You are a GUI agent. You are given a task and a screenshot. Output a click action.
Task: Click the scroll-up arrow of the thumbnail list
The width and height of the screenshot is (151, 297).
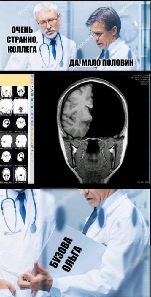point(29,87)
